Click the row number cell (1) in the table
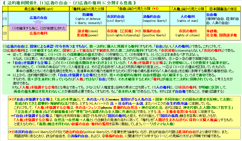 tap(5, 19)
